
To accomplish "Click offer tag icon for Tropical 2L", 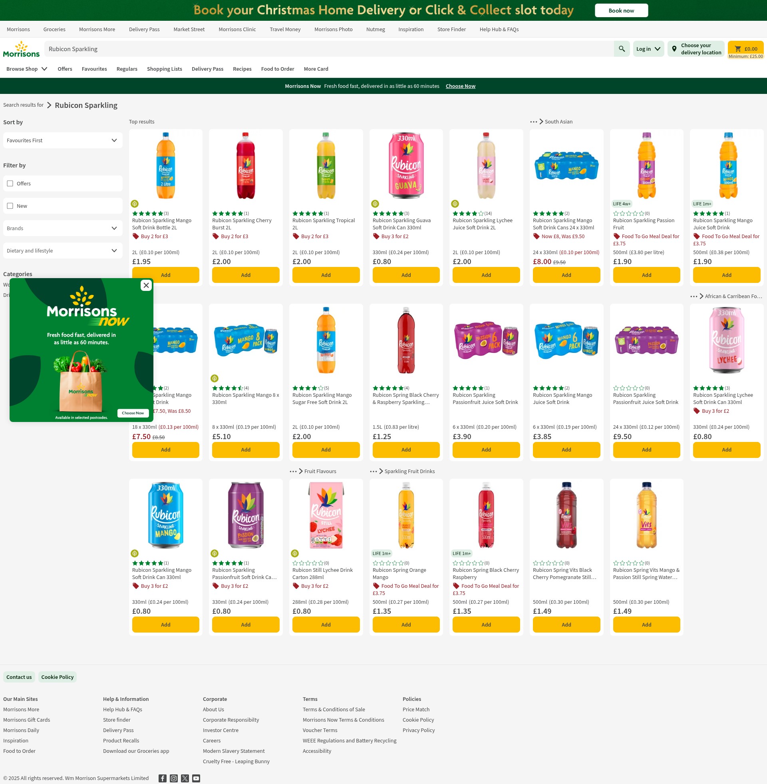I will (x=296, y=237).
